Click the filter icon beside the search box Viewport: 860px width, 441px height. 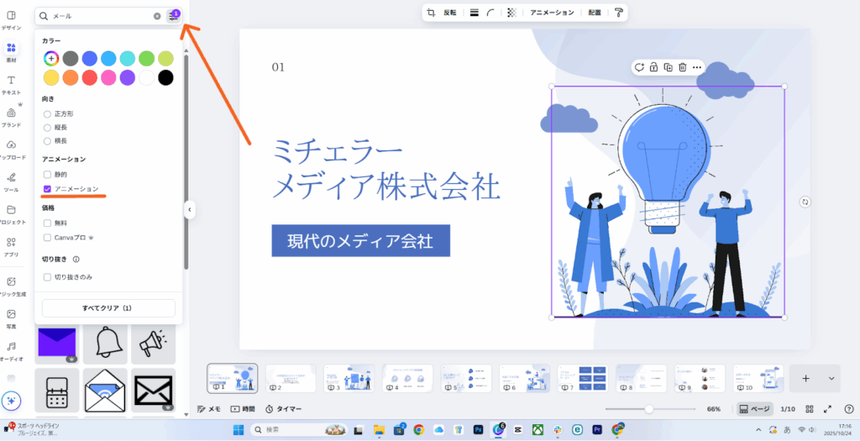174,15
